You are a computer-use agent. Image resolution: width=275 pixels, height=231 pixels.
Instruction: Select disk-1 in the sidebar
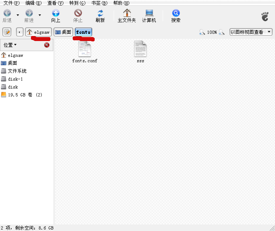click(x=27, y=79)
